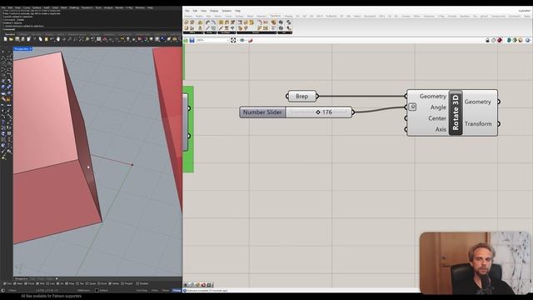Click the degrees icon beside Angle input

(412, 107)
